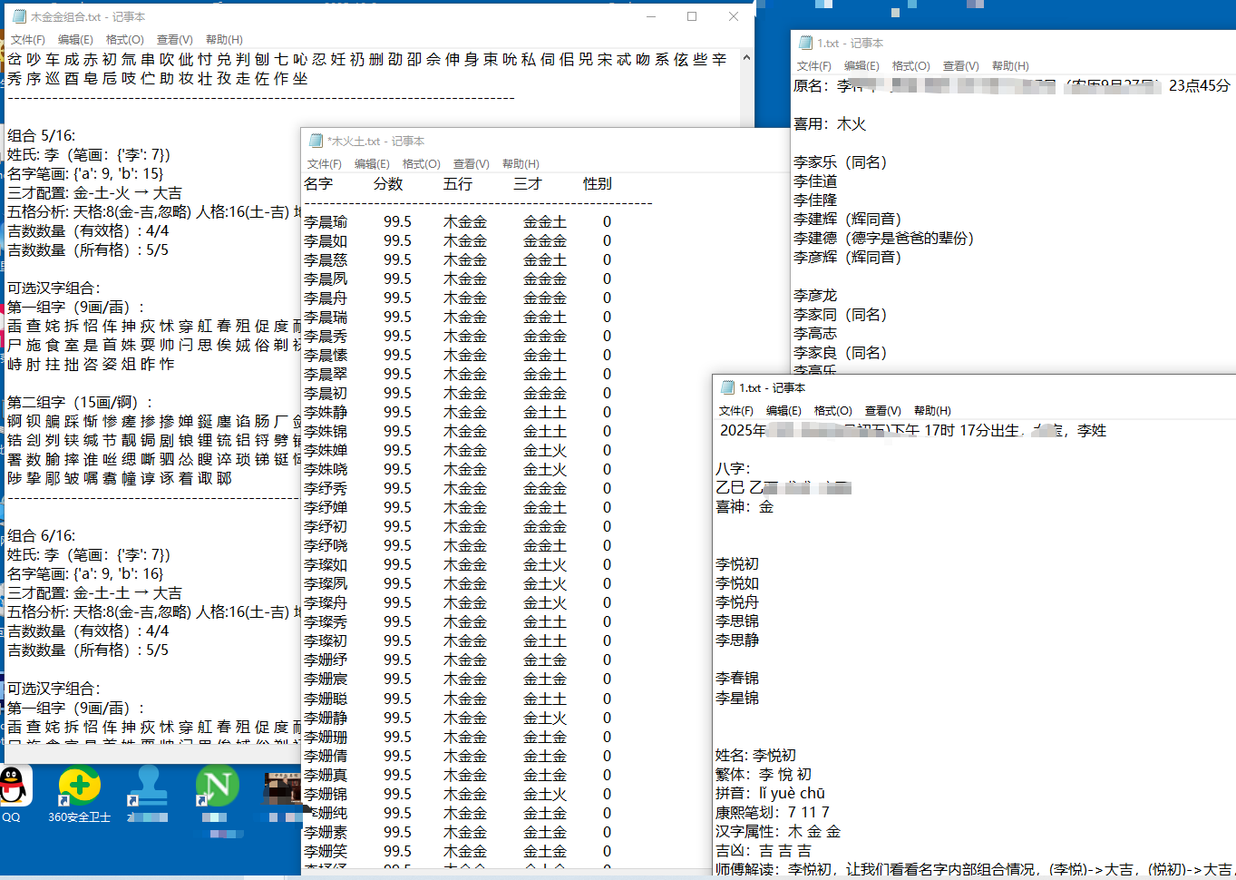Open 帮助(H) menu in upper-right 1.txt window
This screenshot has height=880, width=1236.
click(1010, 66)
